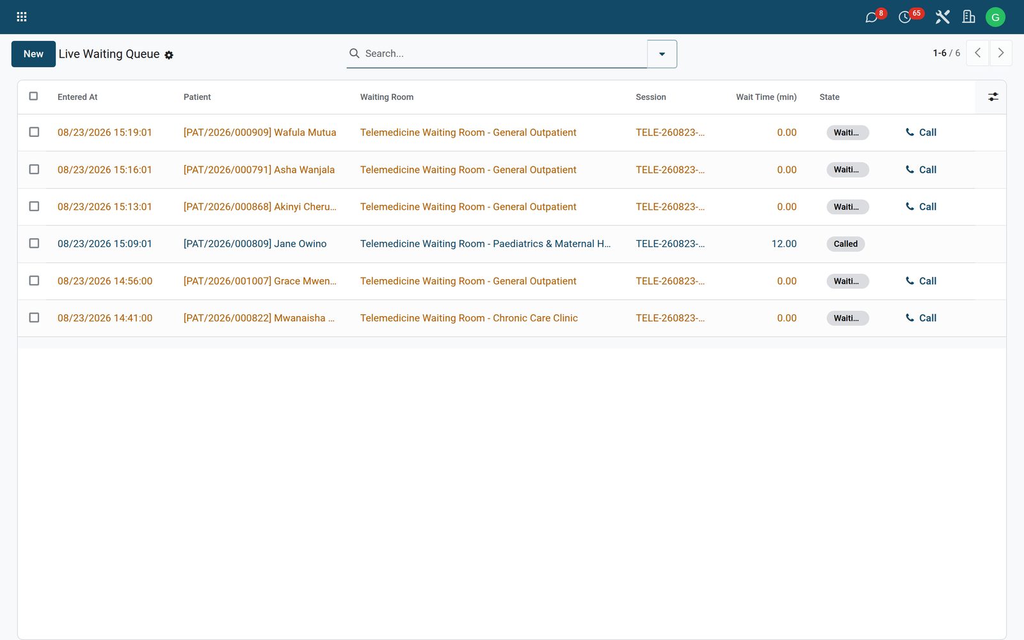Screen dimensions: 1024x640
Task: Open the conversations chat icon
Action: click(x=871, y=17)
